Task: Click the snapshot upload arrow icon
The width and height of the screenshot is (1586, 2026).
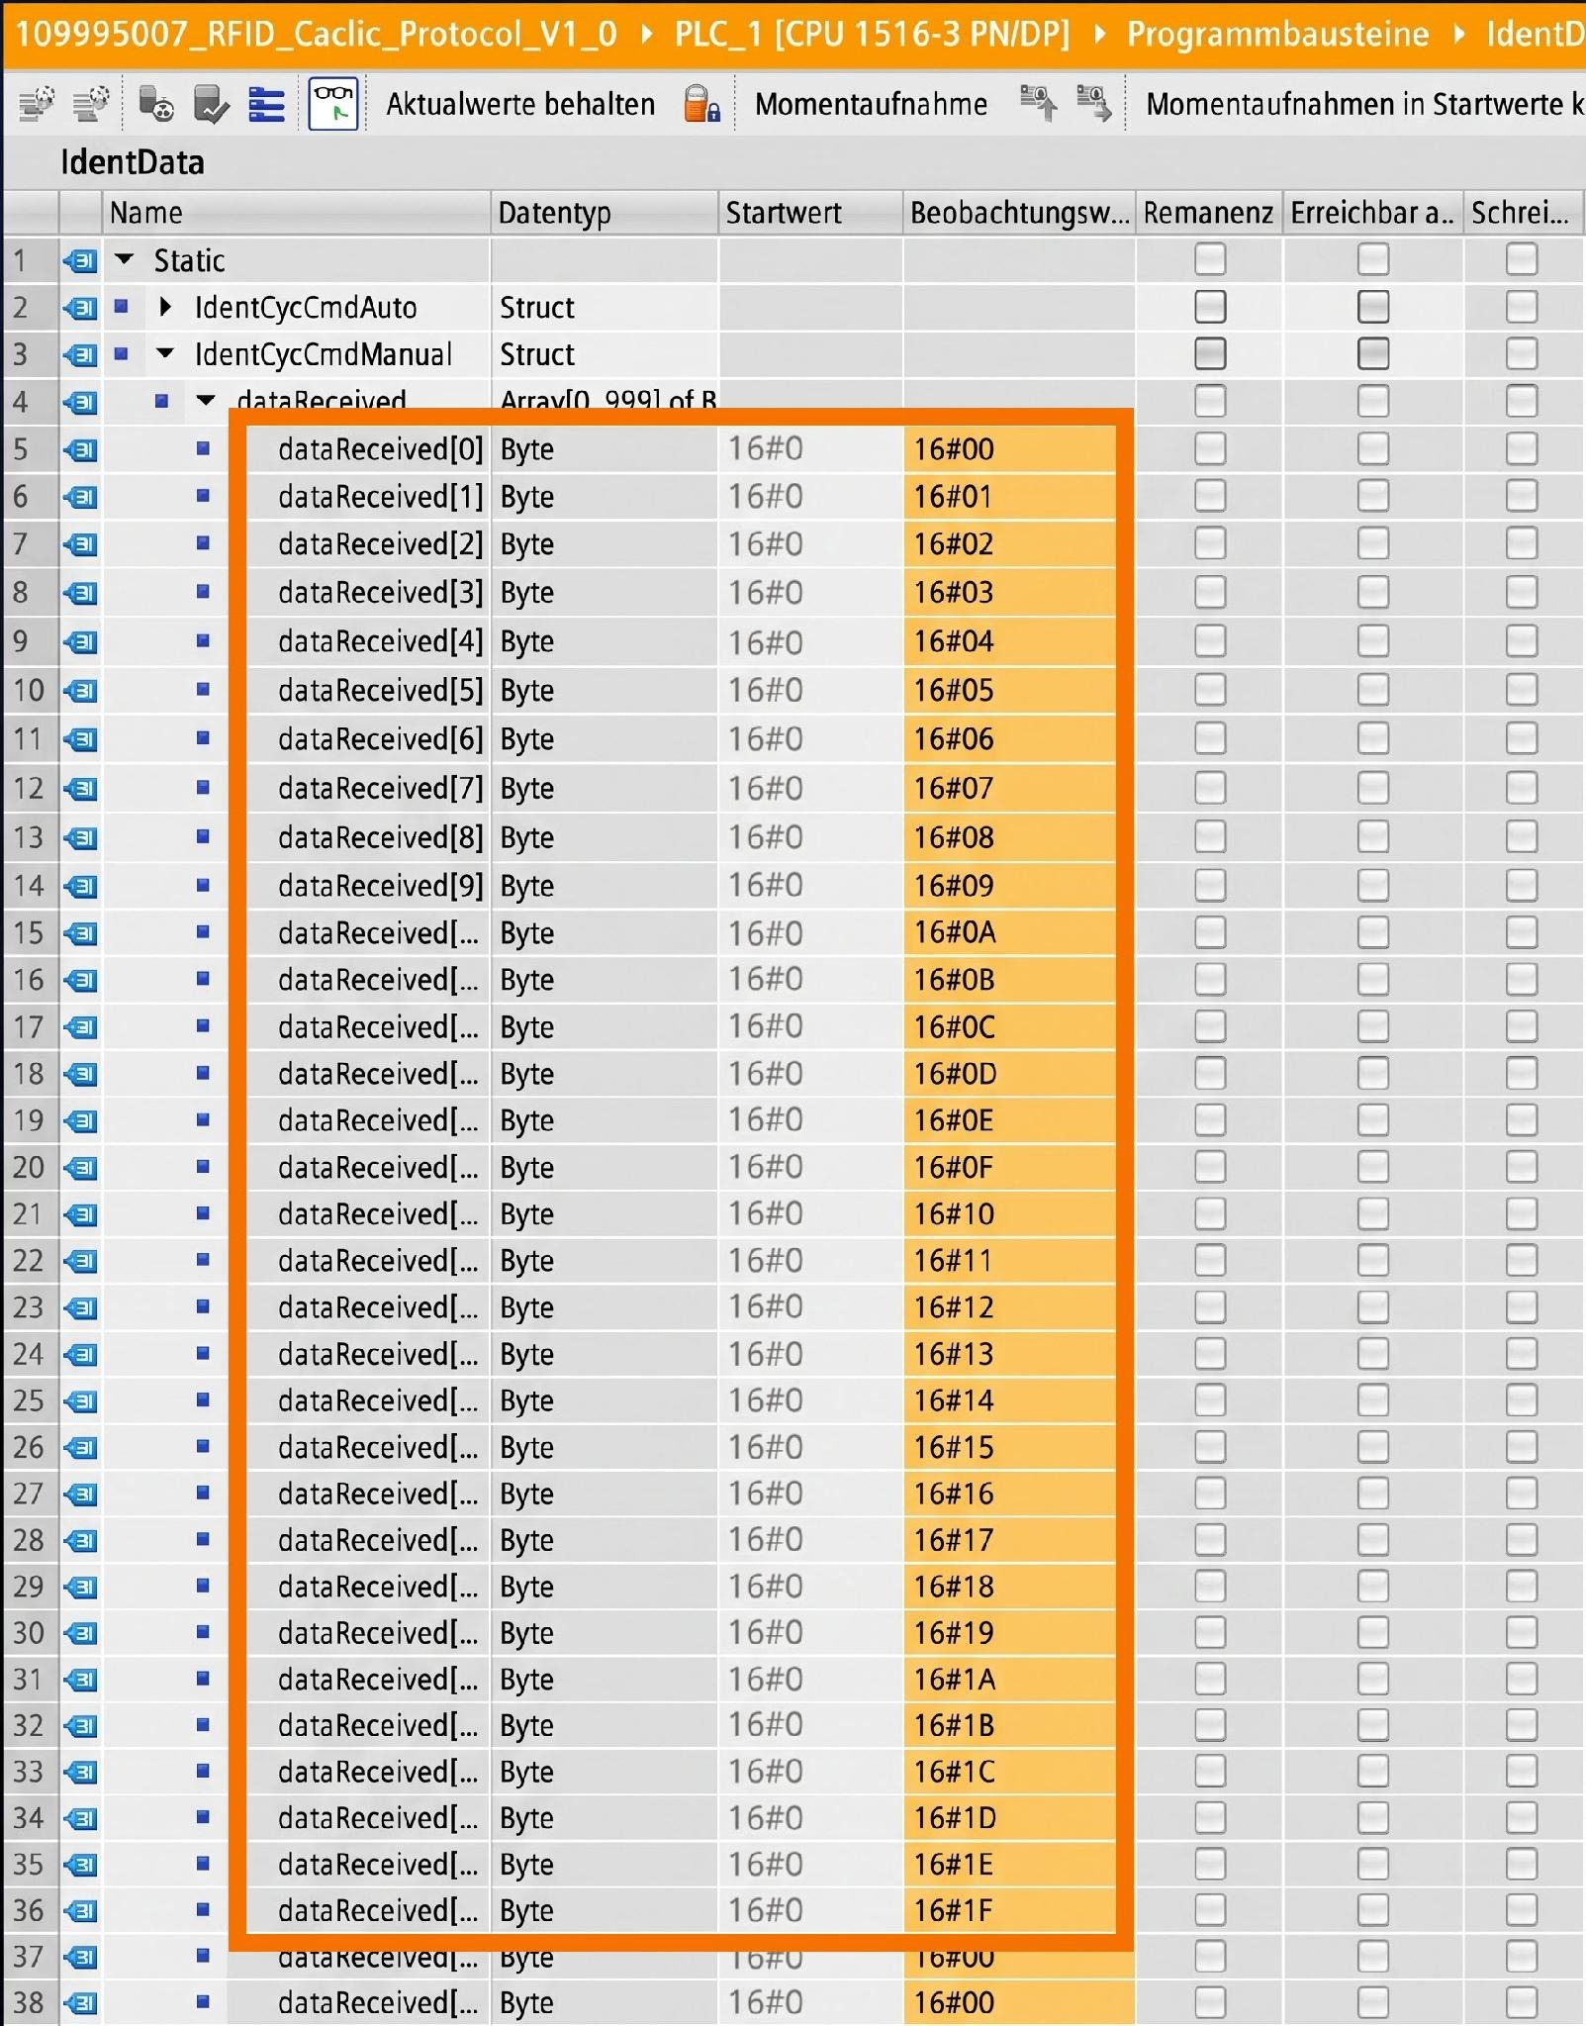Action: [1038, 103]
